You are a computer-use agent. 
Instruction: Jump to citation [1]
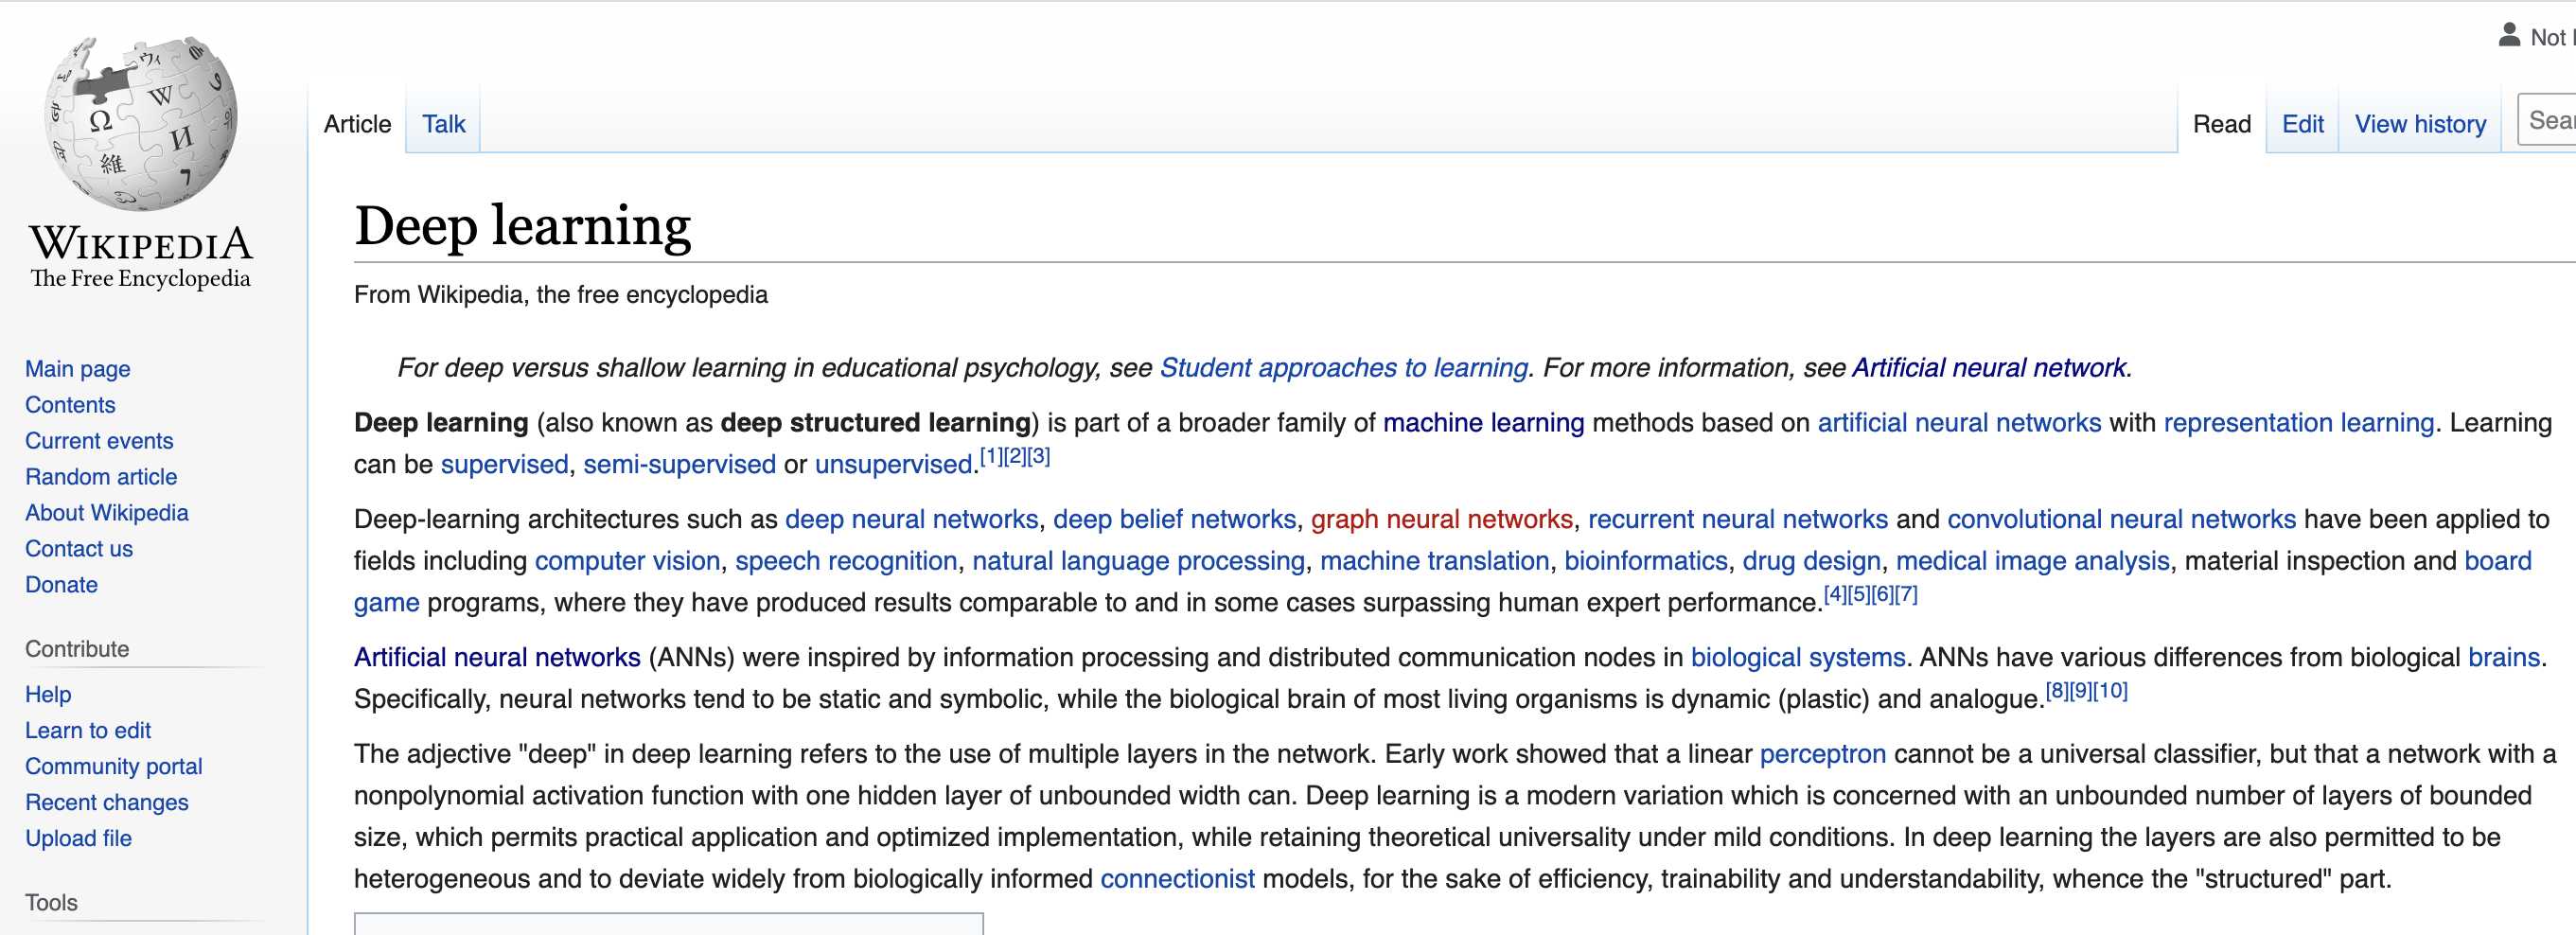click(x=991, y=456)
